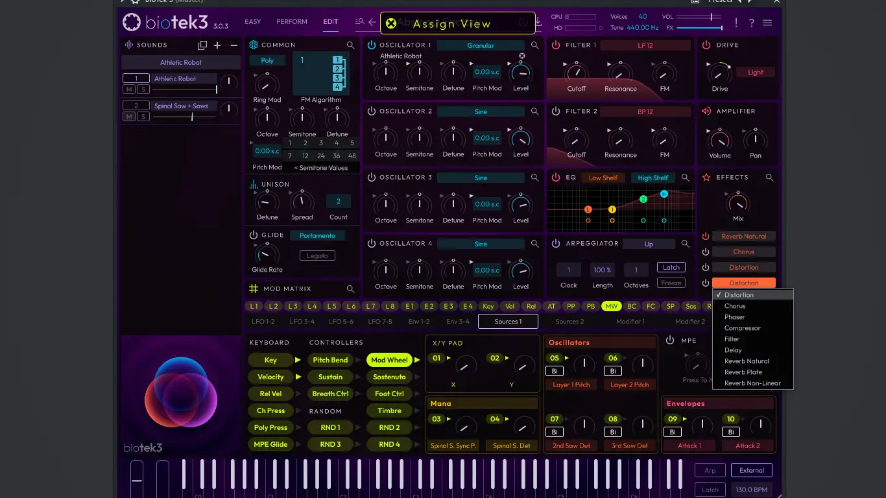This screenshot has height=498, width=886.
Task: Click the Freeze button in Arpeggiator
Action: pyautogui.click(x=671, y=283)
